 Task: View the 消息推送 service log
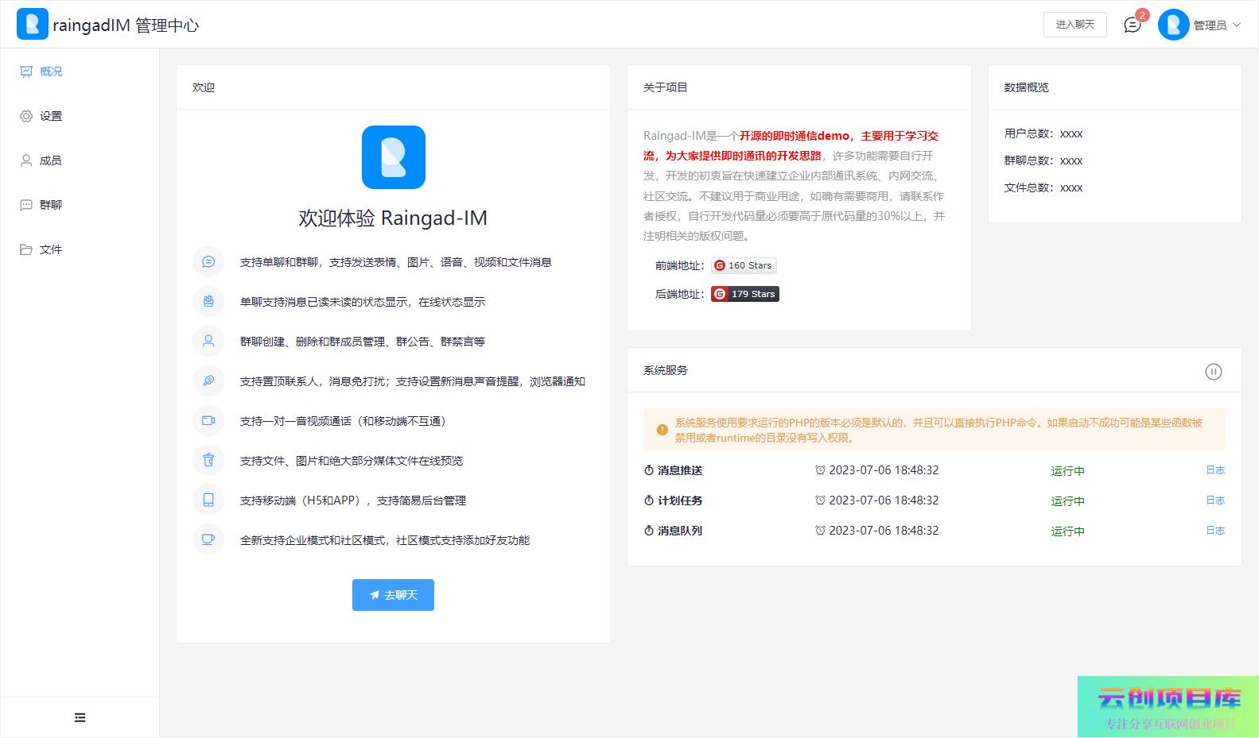click(x=1214, y=470)
